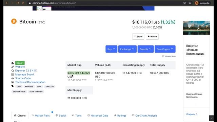This screenshot has height=122, width=217.
Task: Select the PoW tag
Action: tap(39, 87)
